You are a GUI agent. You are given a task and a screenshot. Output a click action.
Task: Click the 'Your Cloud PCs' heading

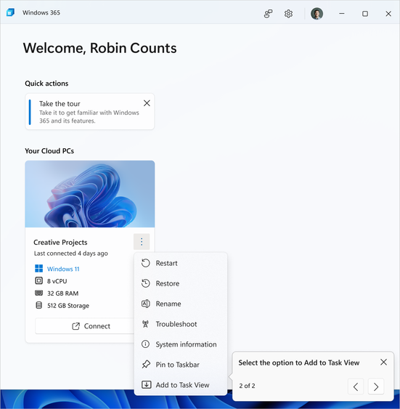click(49, 151)
